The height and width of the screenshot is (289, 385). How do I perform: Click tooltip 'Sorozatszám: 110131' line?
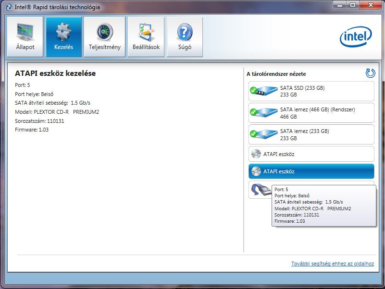tap(297, 215)
